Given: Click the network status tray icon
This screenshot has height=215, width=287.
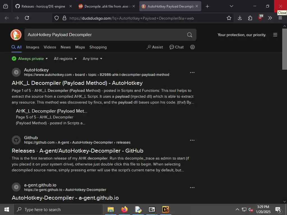Looking at the screenshot, I should pos(244,209).
